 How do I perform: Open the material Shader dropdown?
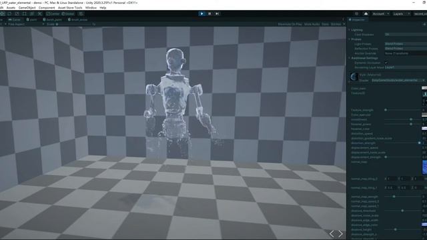click(398, 80)
